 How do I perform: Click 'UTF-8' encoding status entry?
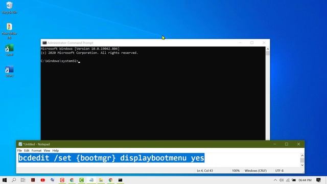[x=279, y=171]
